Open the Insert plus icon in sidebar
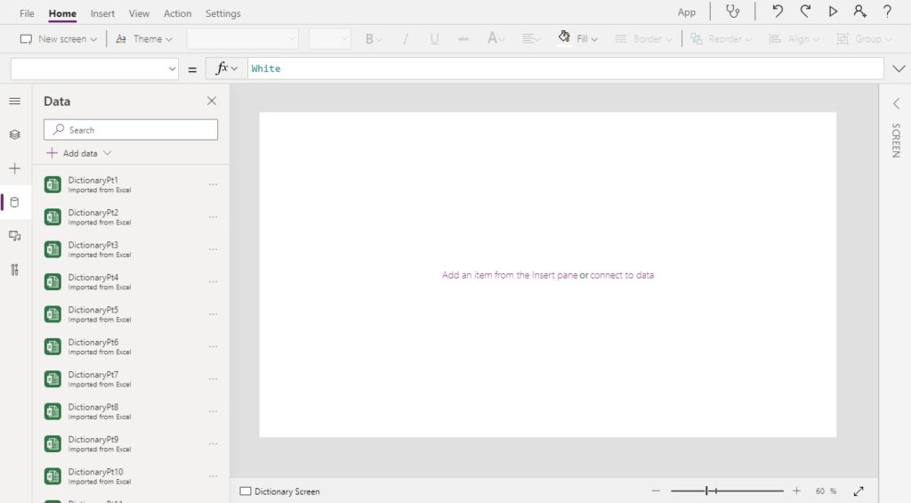Viewport: 911px width, 503px height. click(x=14, y=168)
